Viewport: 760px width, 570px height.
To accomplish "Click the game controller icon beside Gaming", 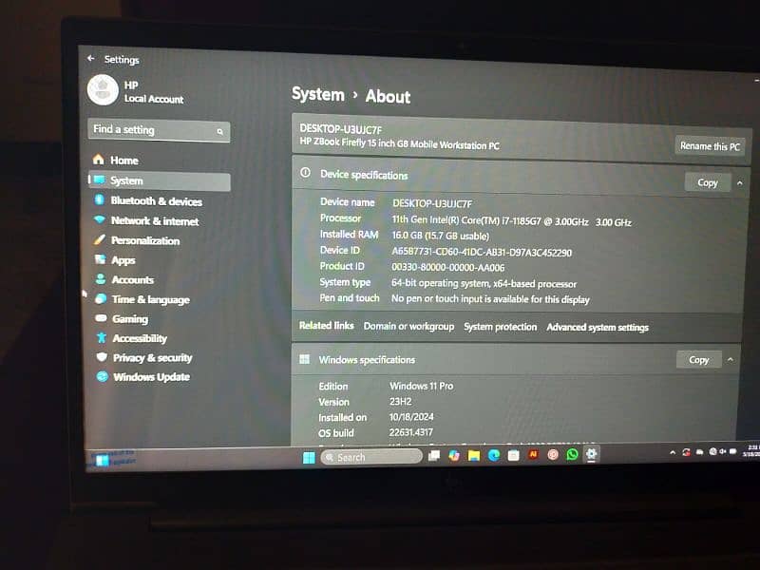I will [x=101, y=318].
